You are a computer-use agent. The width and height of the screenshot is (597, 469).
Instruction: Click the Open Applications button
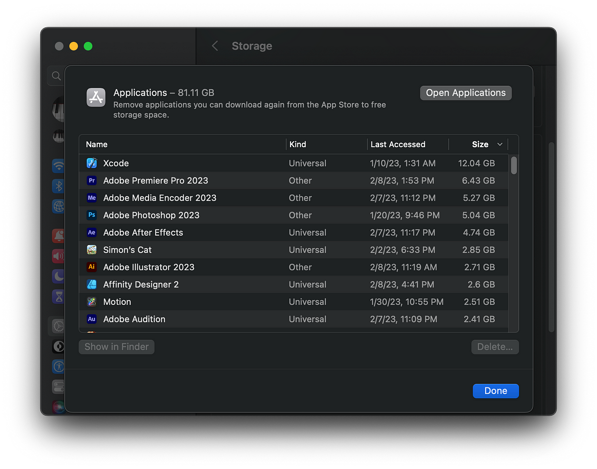pyautogui.click(x=466, y=93)
